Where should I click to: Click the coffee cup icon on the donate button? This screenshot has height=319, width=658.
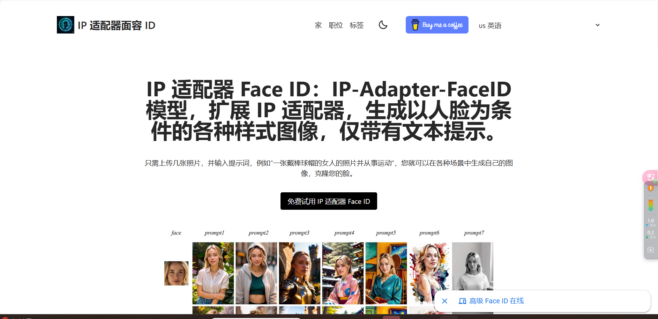pyautogui.click(x=415, y=24)
